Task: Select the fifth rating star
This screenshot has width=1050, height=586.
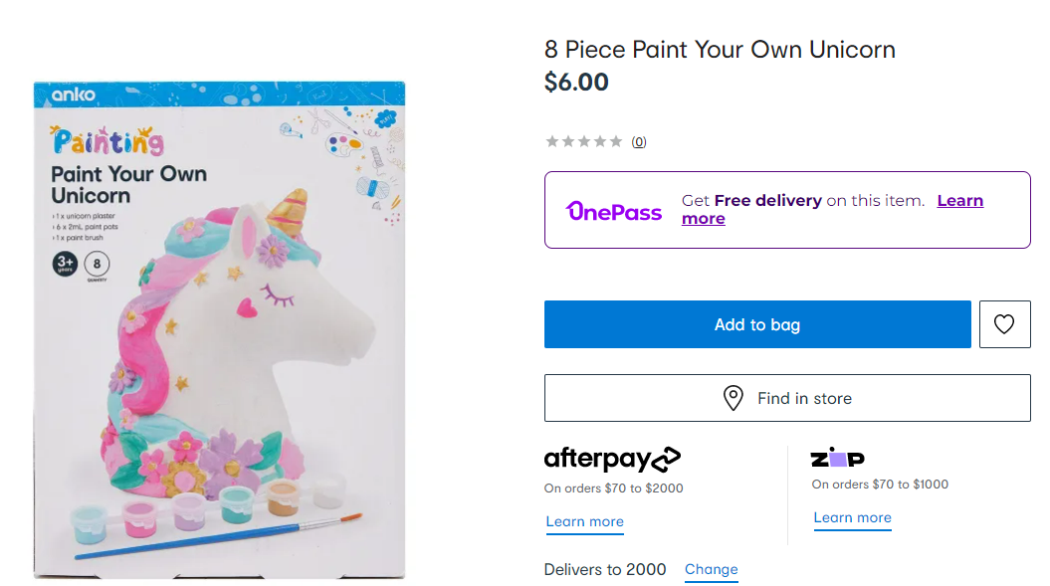Action: point(616,141)
